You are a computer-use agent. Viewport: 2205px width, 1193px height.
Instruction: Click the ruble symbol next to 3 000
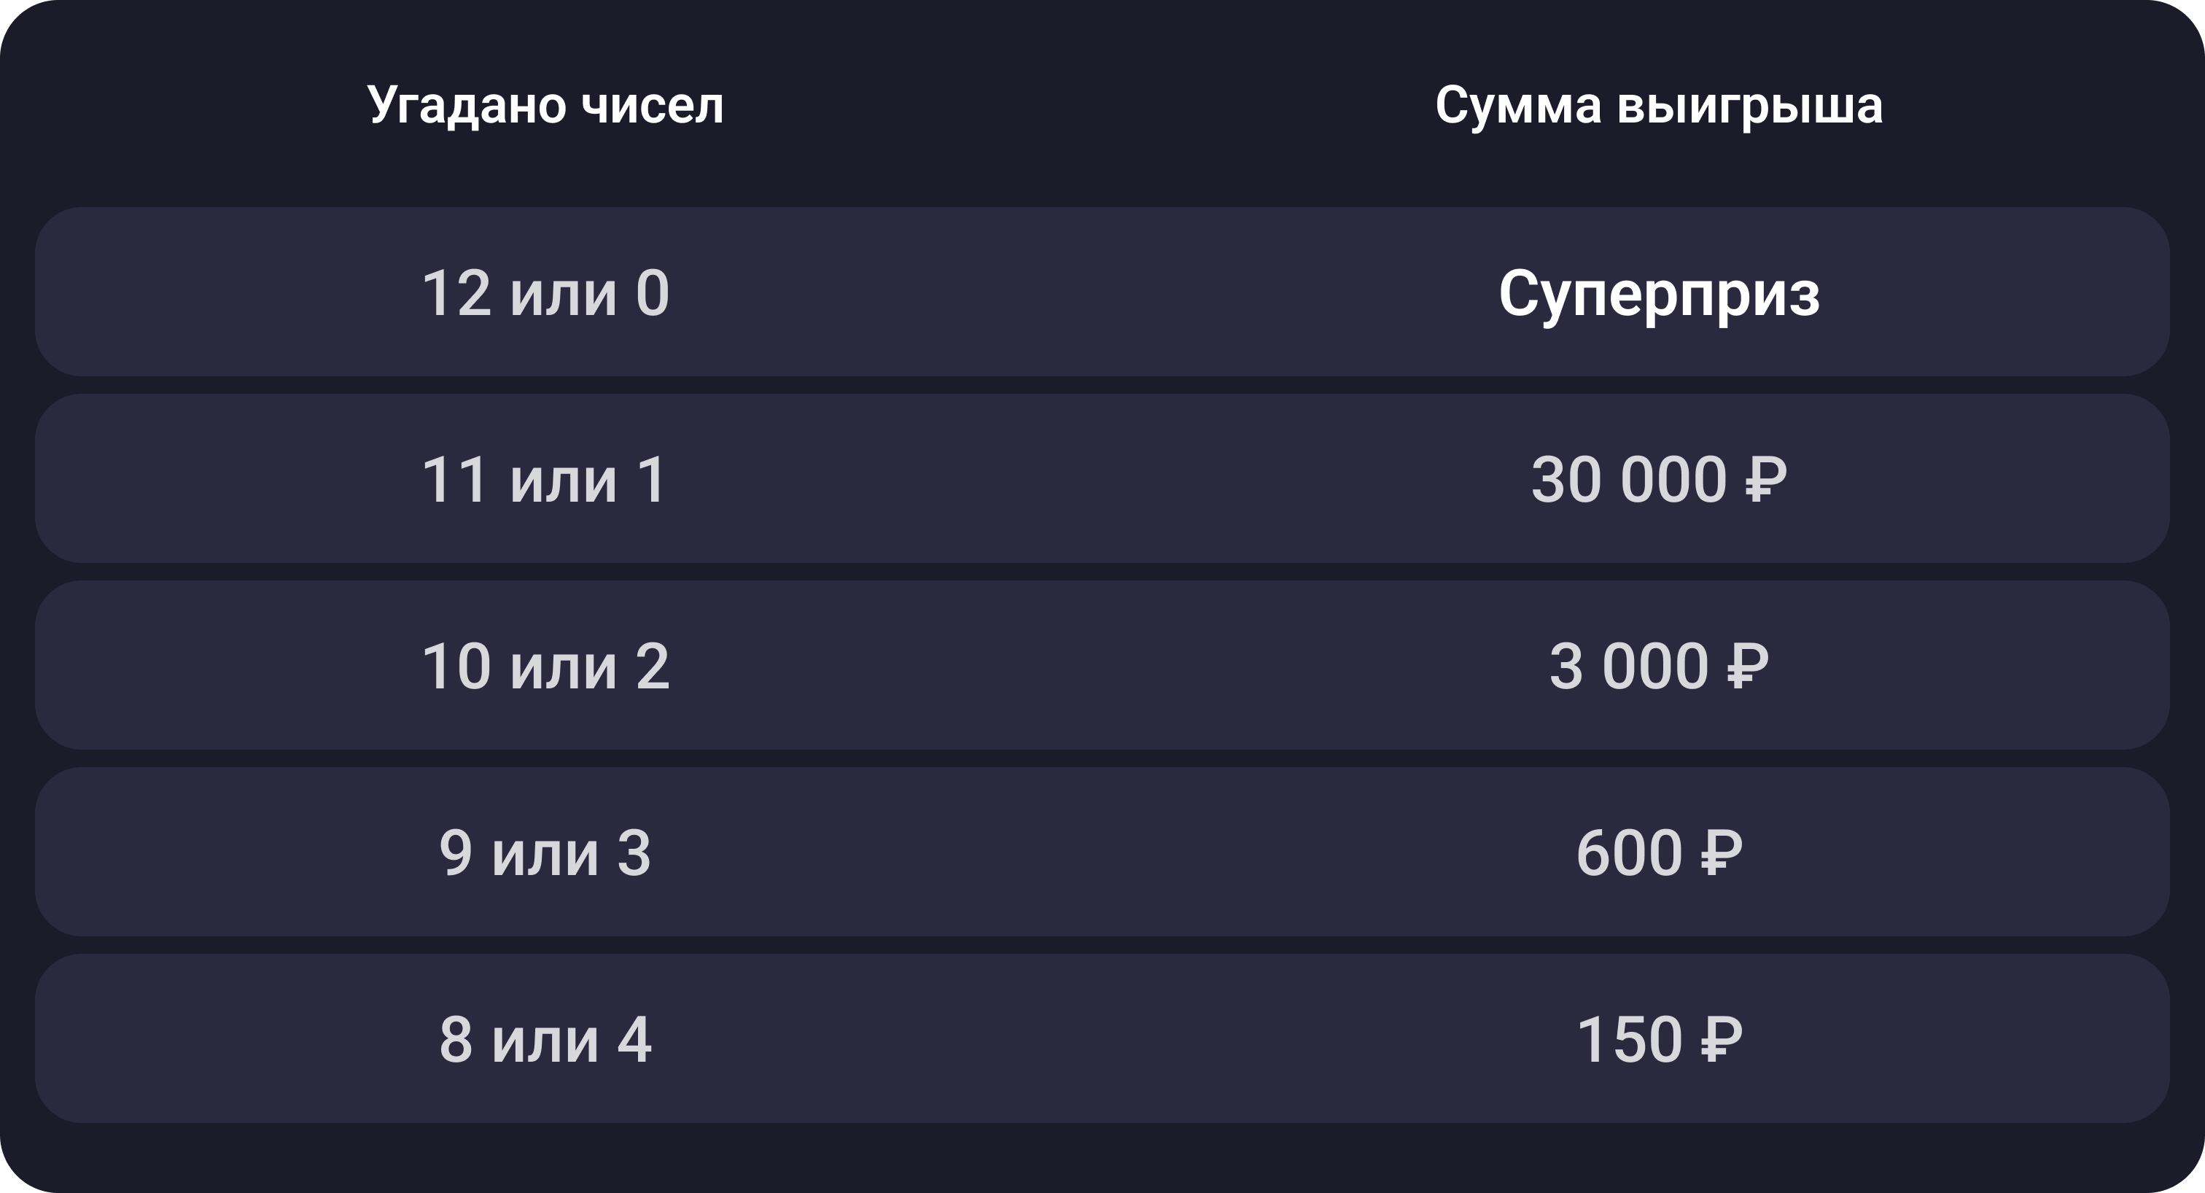(1747, 667)
